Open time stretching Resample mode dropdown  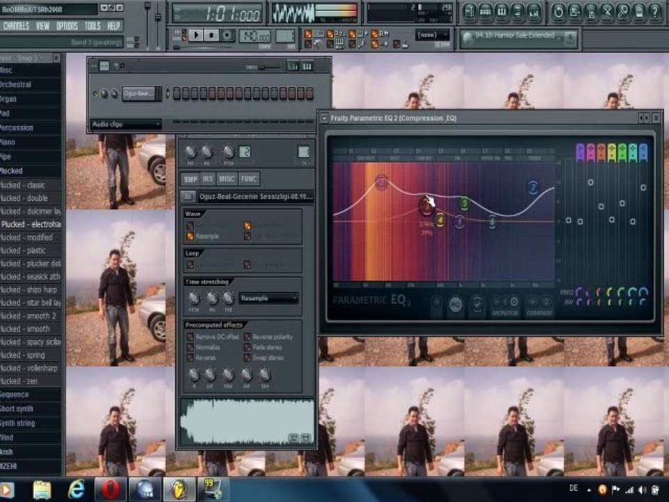pos(268,298)
